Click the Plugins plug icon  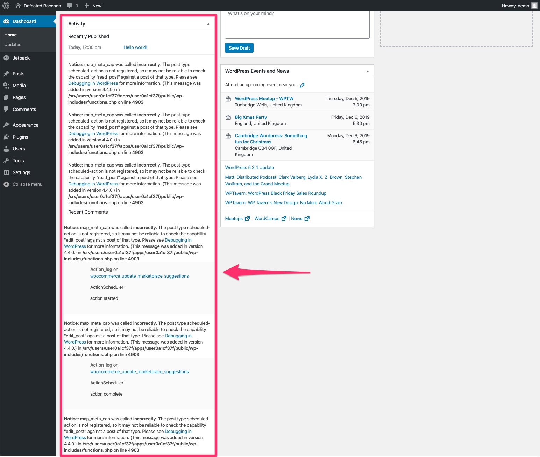point(7,137)
